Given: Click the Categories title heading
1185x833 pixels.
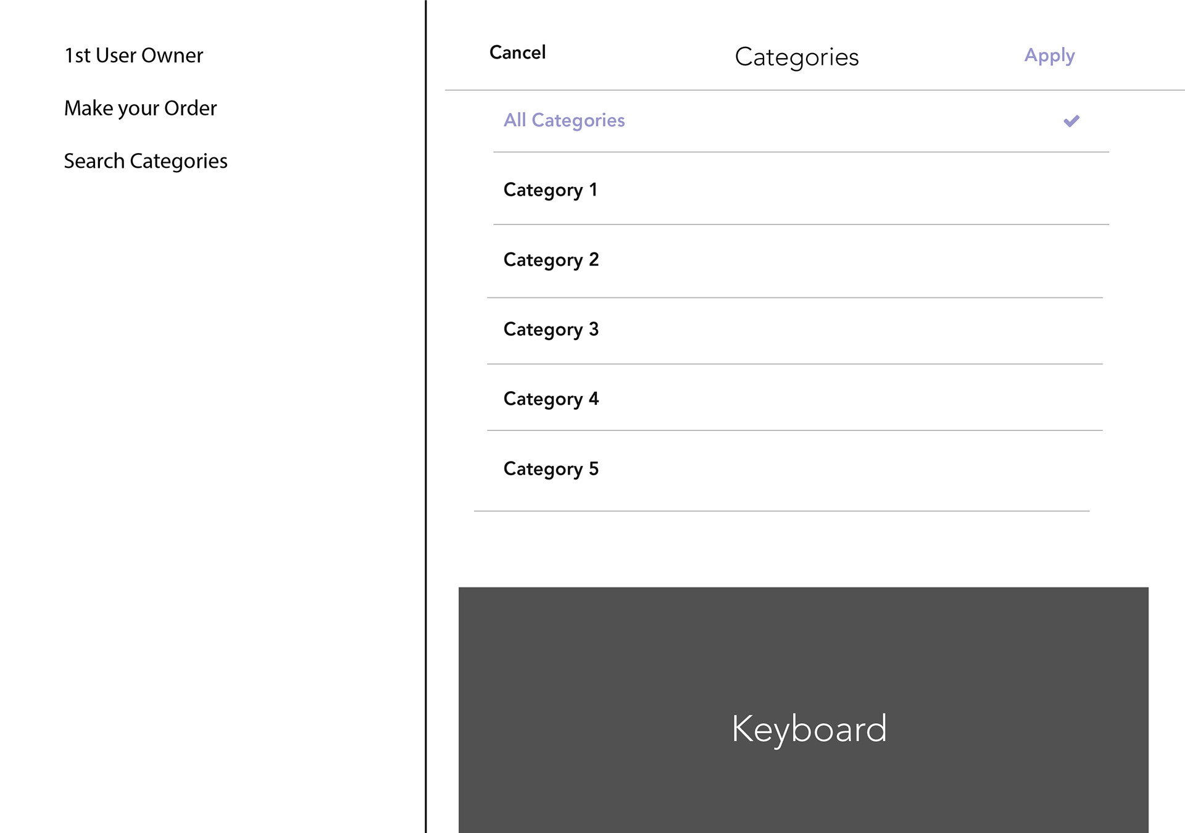Looking at the screenshot, I should tap(796, 57).
